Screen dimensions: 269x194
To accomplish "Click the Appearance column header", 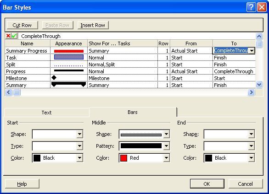I will tap(69, 43).
